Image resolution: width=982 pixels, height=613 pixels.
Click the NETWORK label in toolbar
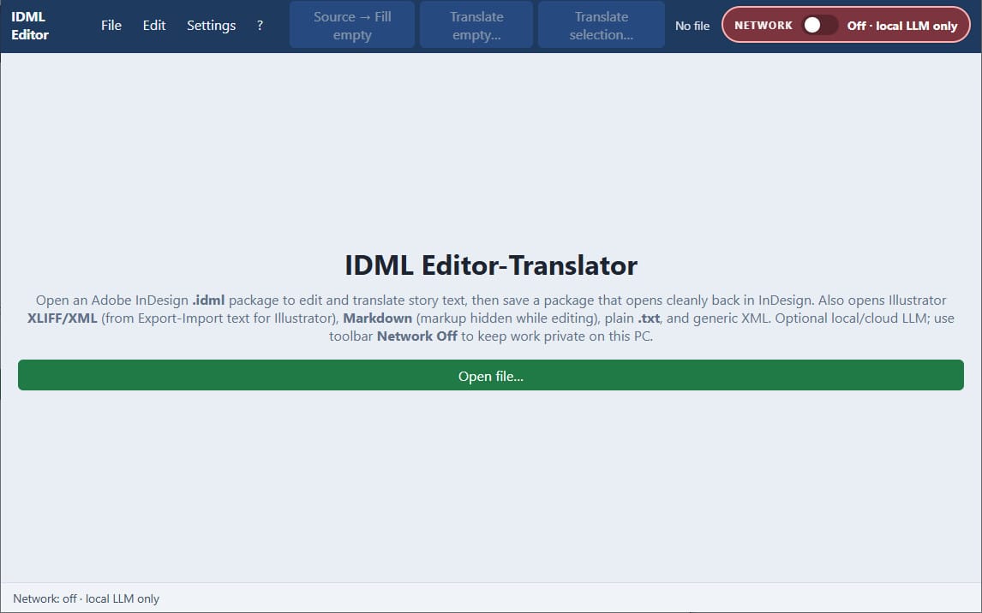pyautogui.click(x=763, y=26)
